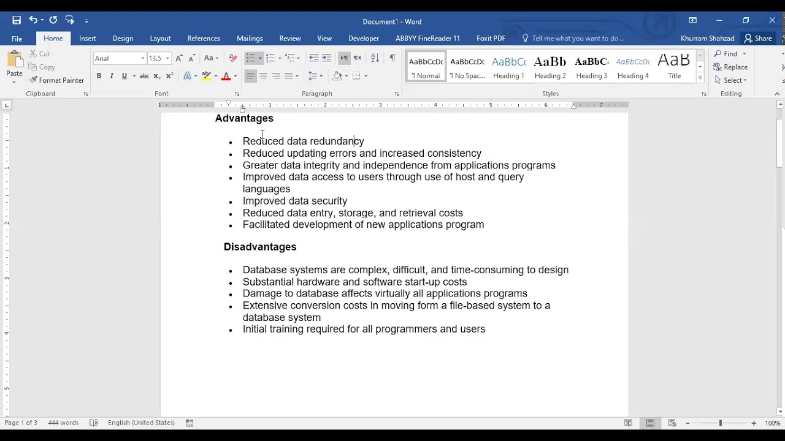Click the Redo icon in title bar

(x=53, y=20)
